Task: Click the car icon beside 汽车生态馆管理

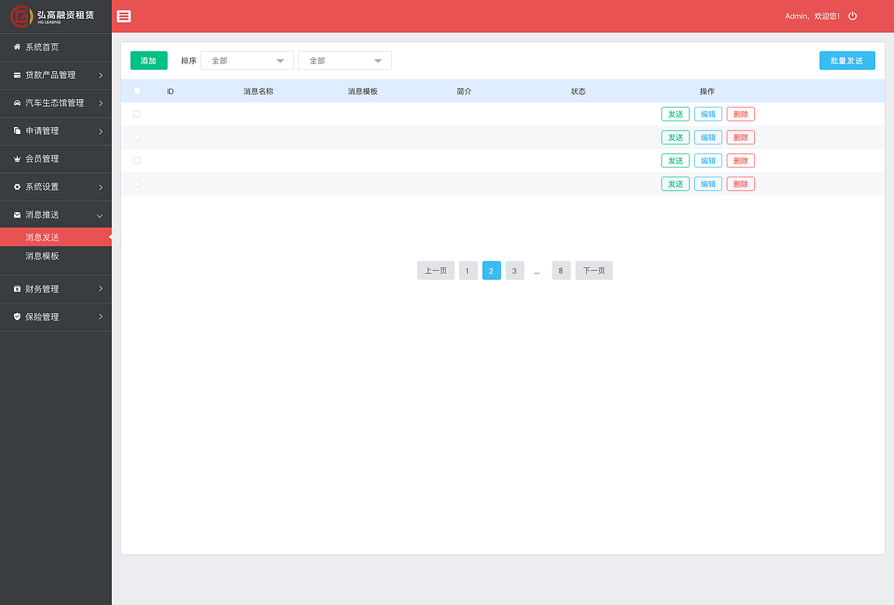Action: pos(17,103)
